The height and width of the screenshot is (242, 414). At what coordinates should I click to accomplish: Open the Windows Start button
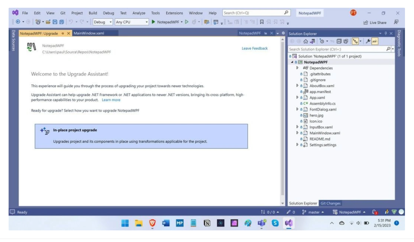click(x=125, y=223)
